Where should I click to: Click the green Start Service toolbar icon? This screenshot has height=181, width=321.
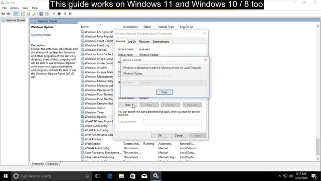pos(54,14)
